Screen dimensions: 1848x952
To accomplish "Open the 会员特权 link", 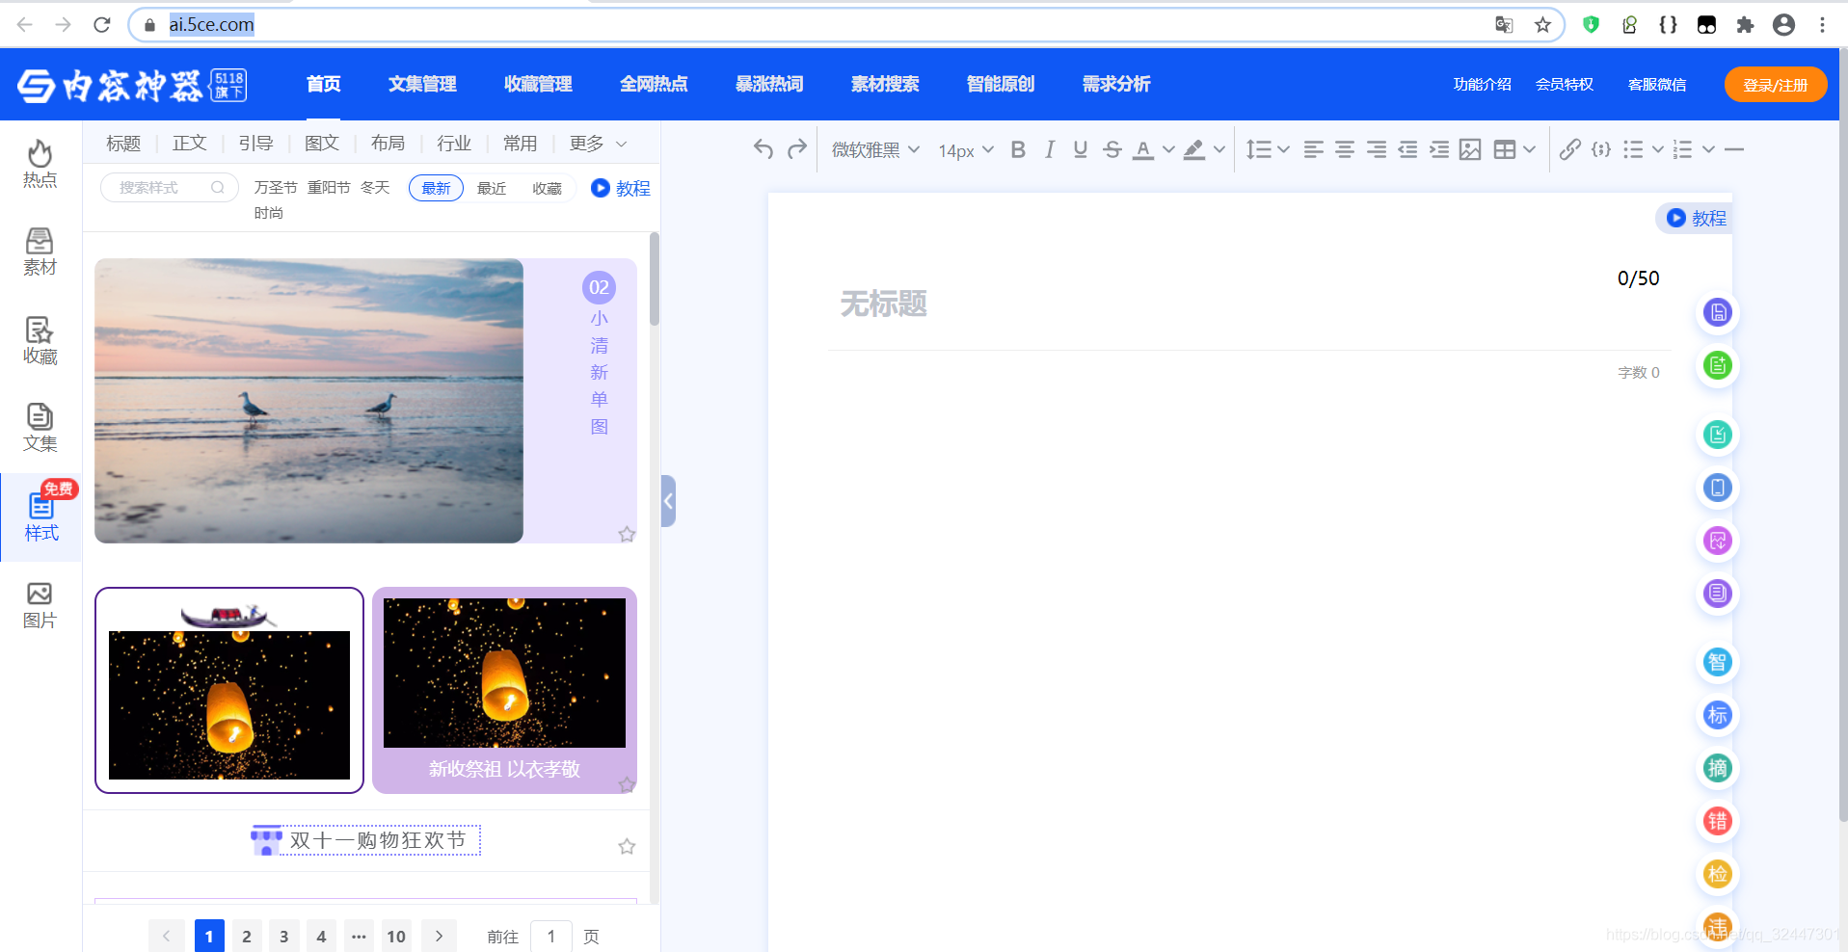I will 1565,85.
